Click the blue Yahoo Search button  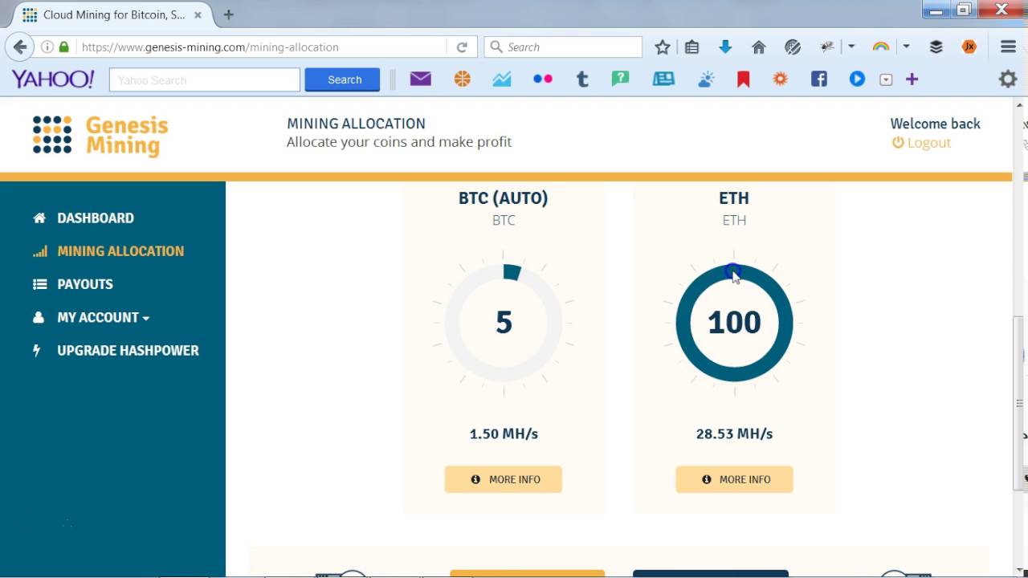(342, 79)
